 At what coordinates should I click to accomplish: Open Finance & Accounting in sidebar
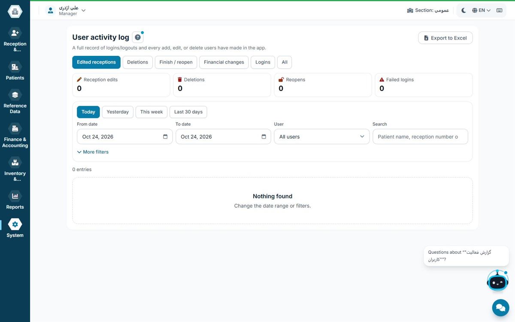[15, 136]
